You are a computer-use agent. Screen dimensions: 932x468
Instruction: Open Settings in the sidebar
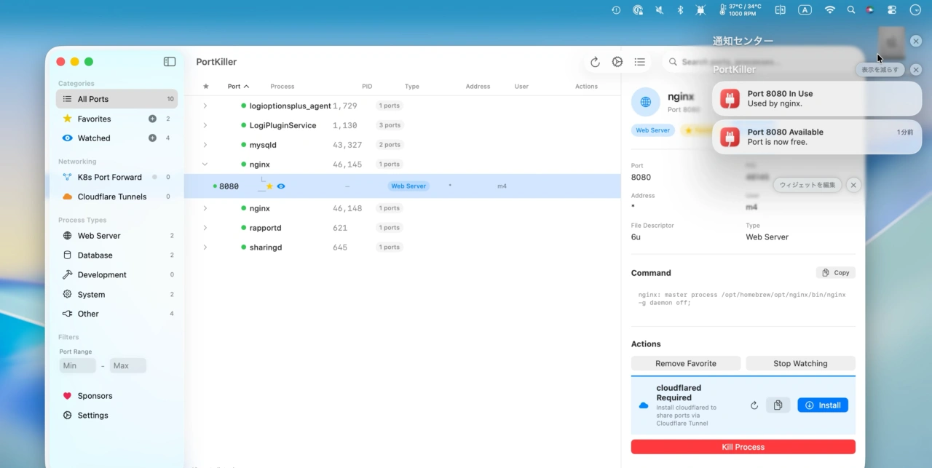(x=92, y=416)
